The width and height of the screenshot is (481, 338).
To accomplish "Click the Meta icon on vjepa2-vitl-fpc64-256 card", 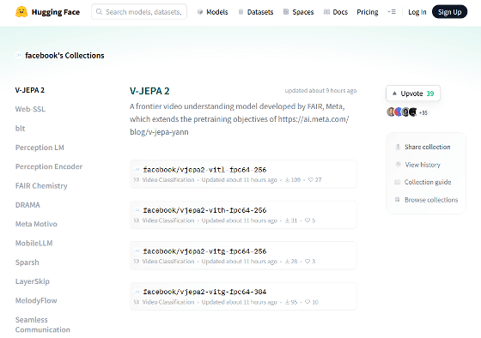I will [137, 169].
